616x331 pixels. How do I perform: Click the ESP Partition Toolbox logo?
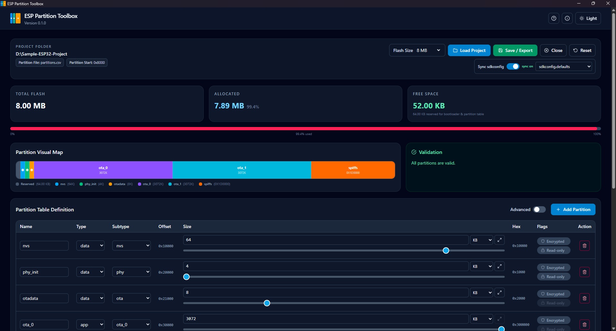(15, 18)
